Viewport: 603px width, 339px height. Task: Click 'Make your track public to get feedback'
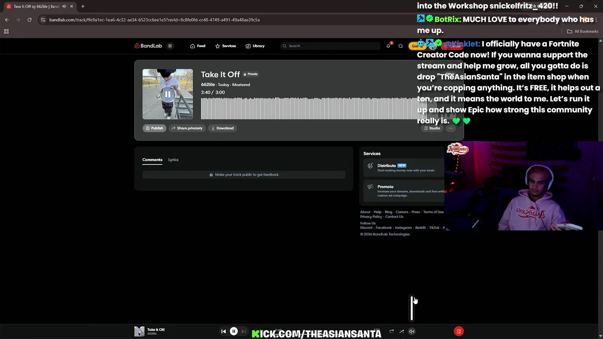244,175
